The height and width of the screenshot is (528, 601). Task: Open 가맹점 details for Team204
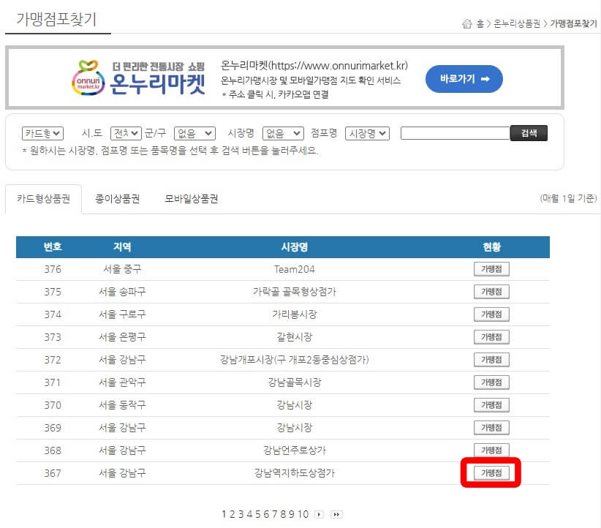(x=491, y=268)
